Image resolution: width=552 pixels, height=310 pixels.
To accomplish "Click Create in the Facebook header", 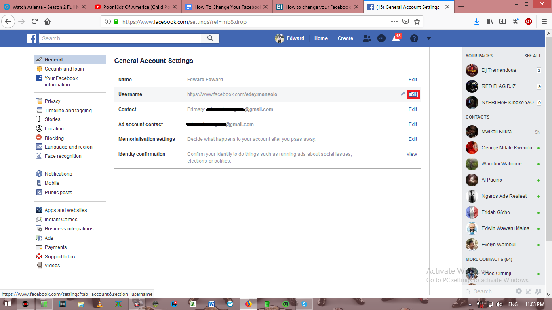I will point(346,38).
